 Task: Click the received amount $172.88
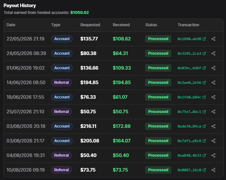tap(122, 126)
